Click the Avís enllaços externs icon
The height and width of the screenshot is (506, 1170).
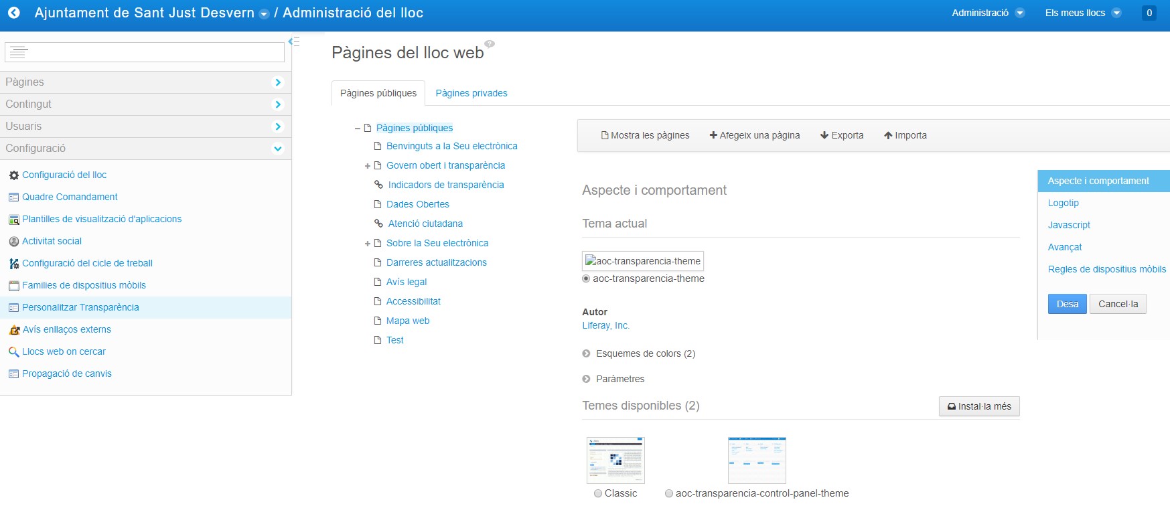[13, 330]
